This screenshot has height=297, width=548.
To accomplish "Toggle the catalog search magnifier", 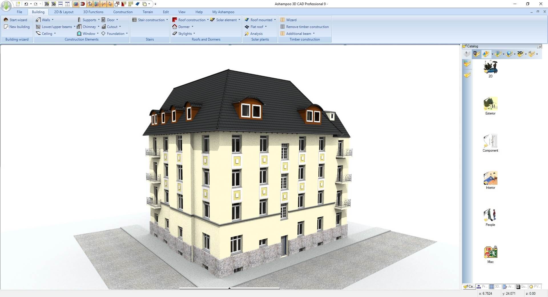I will pyautogui.click(x=539, y=46).
